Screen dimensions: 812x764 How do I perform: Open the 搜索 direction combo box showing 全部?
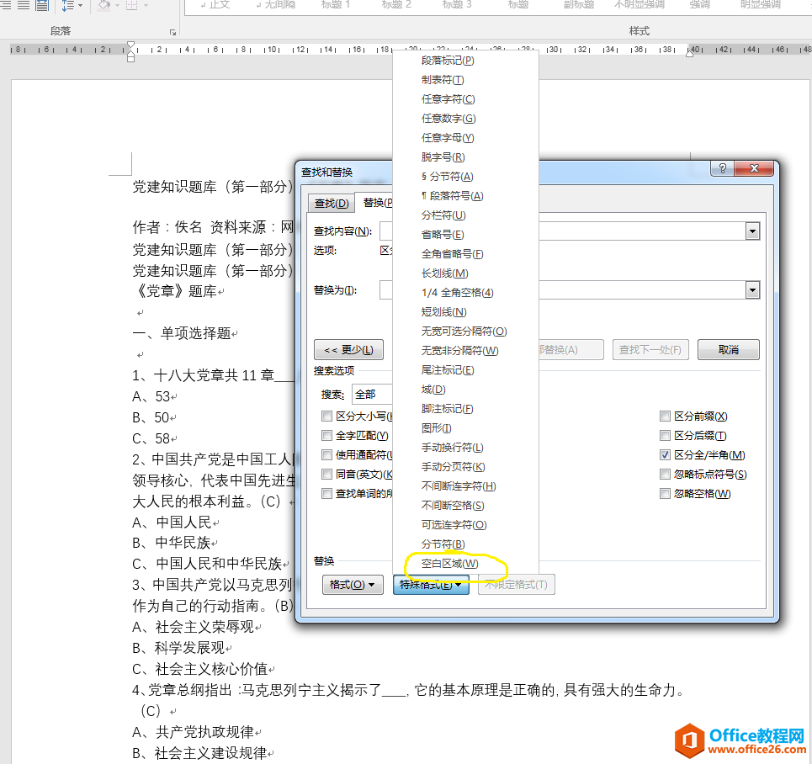coord(372,394)
